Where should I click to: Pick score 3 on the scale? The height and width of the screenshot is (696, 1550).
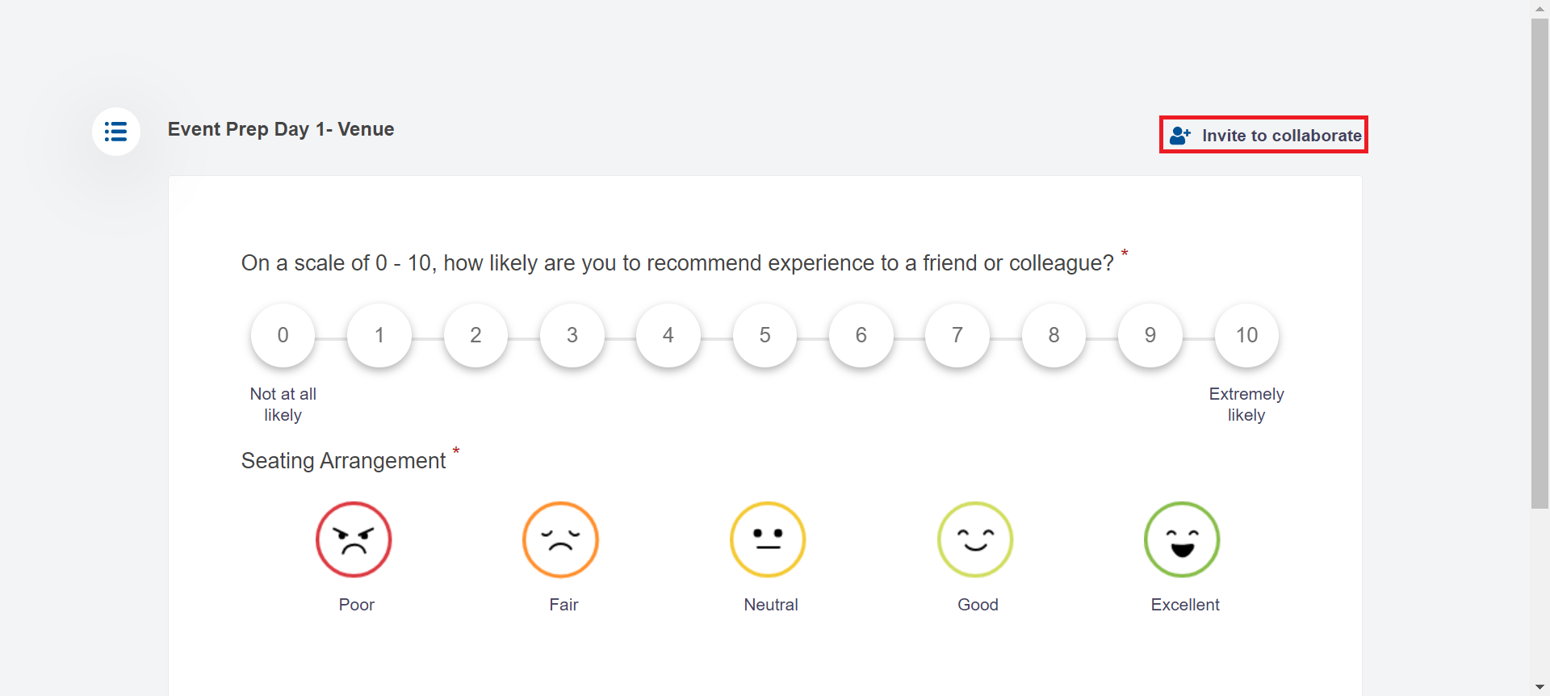point(572,335)
